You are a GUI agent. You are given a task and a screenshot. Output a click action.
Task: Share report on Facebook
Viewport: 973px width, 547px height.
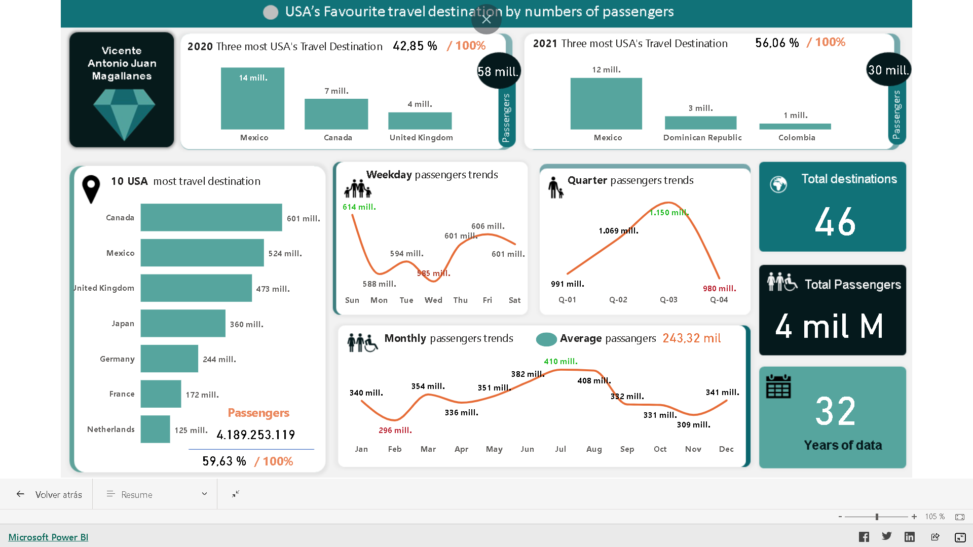coord(864,537)
